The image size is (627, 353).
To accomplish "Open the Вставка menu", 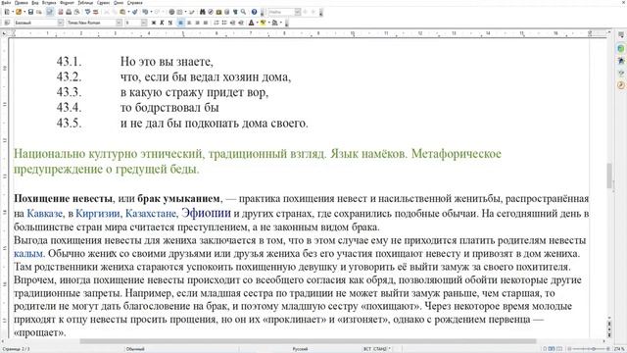I will click(49, 3).
